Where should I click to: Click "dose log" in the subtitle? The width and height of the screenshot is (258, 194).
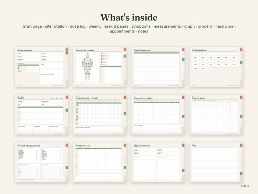[78, 26]
